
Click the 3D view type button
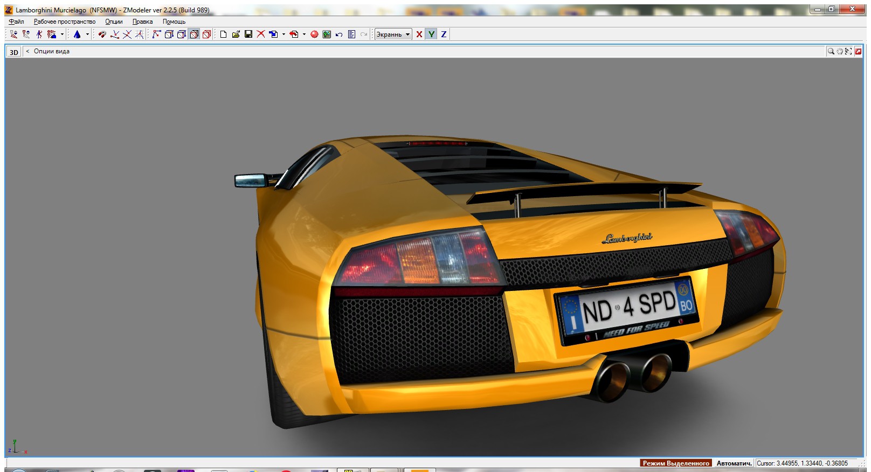(x=14, y=52)
